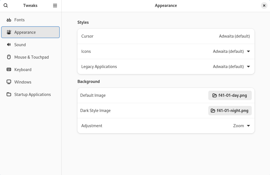The image size is (270, 175).
Task: Click the folder icon on f41-01-day.png button
Action: (x=214, y=95)
